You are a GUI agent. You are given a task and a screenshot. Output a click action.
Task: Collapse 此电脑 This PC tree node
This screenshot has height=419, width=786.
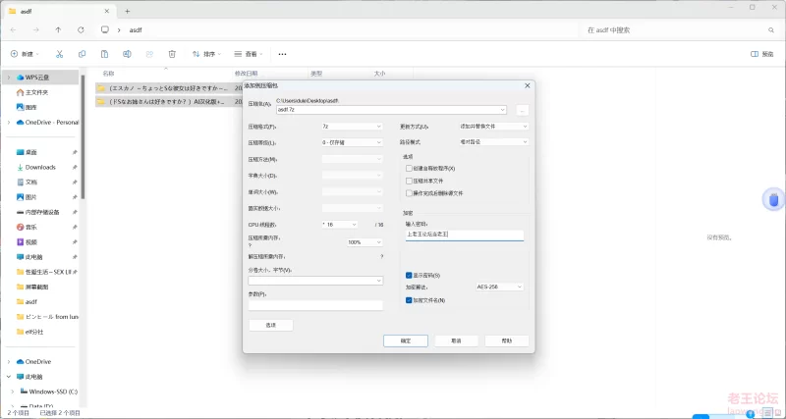coord(9,377)
